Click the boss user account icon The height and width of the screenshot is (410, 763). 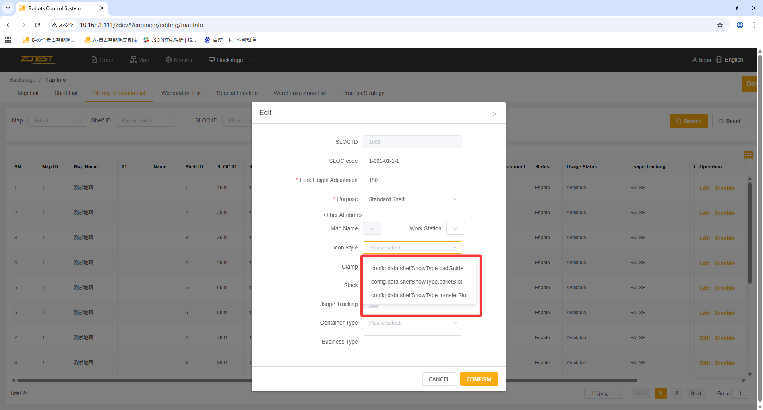(694, 60)
